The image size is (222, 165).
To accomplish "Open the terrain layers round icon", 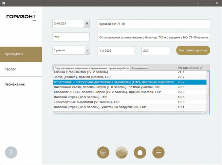I will 121,152.
